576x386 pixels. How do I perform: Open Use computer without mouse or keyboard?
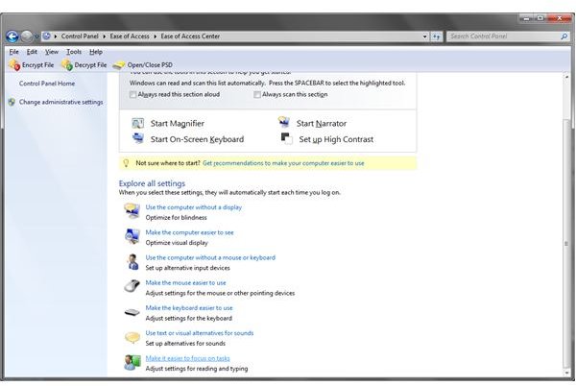[x=210, y=257]
